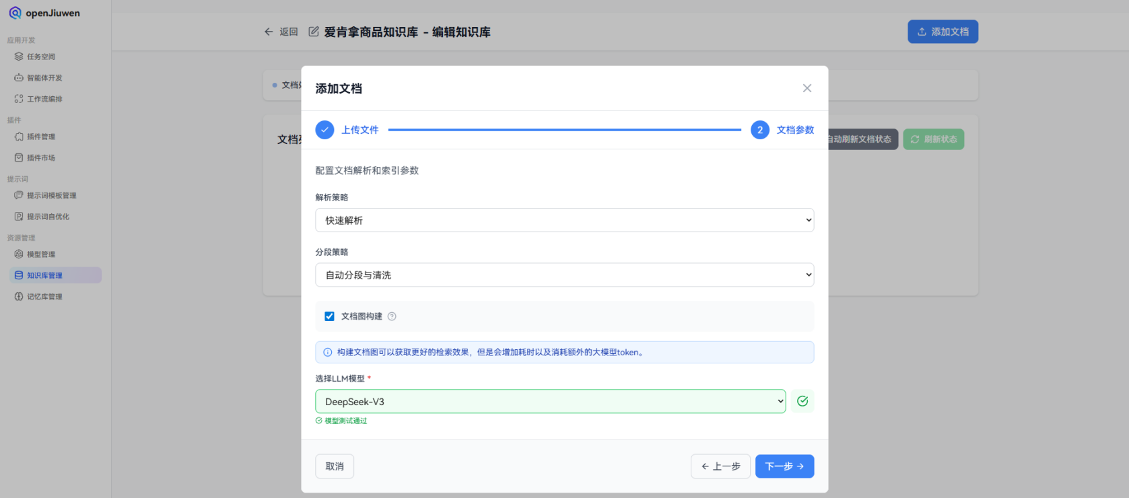Viewport: 1129px width, 498px height.
Task: Click the edit pencil icon beside 爱肯拿商品知识库
Action: pos(314,32)
